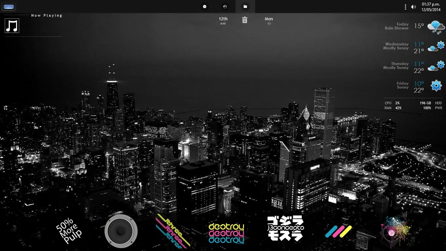Open the globe browser icon in the taskbar
The image size is (446, 251).
coord(225,7)
